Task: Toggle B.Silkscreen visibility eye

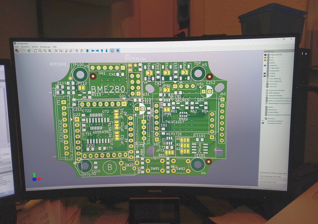Action: pyautogui.click(x=268, y=71)
